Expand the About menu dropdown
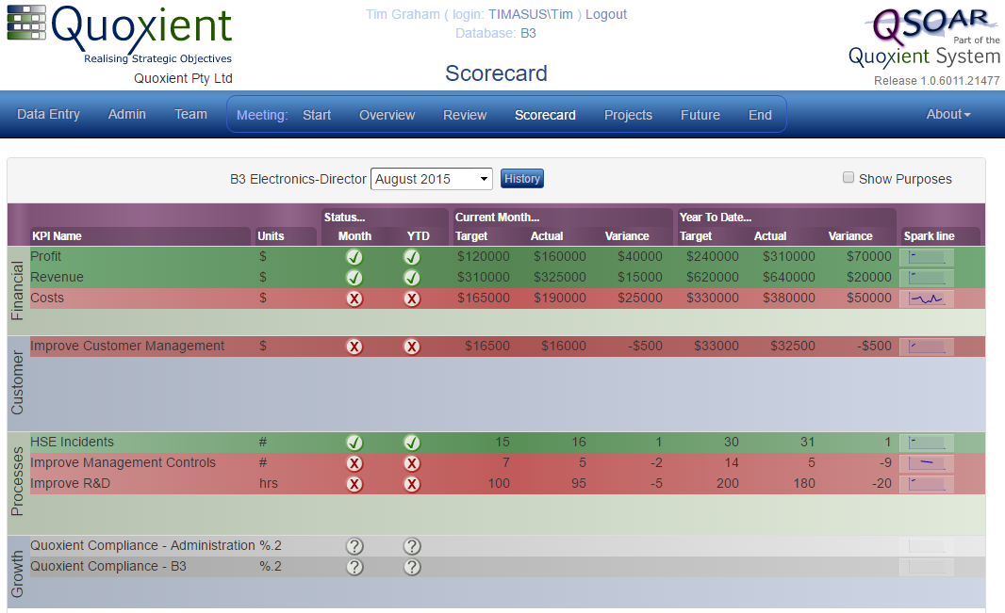The width and height of the screenshot is (1005, 613). [947, 115]
